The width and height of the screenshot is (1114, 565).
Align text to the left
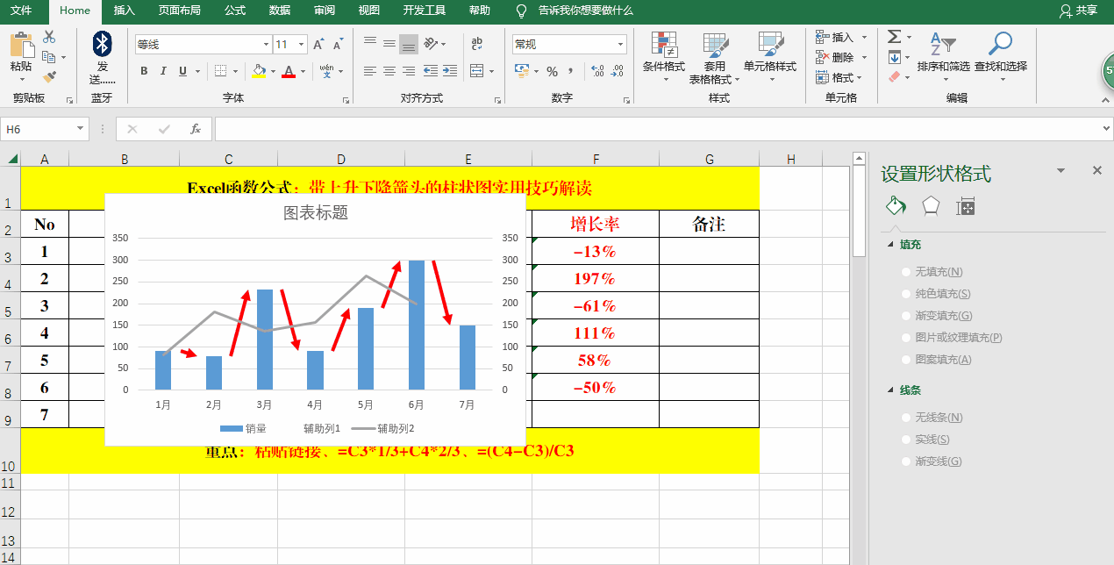point(370,71)
